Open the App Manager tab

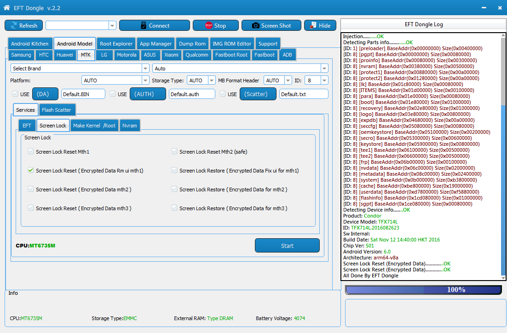click(x=156, y=44)
